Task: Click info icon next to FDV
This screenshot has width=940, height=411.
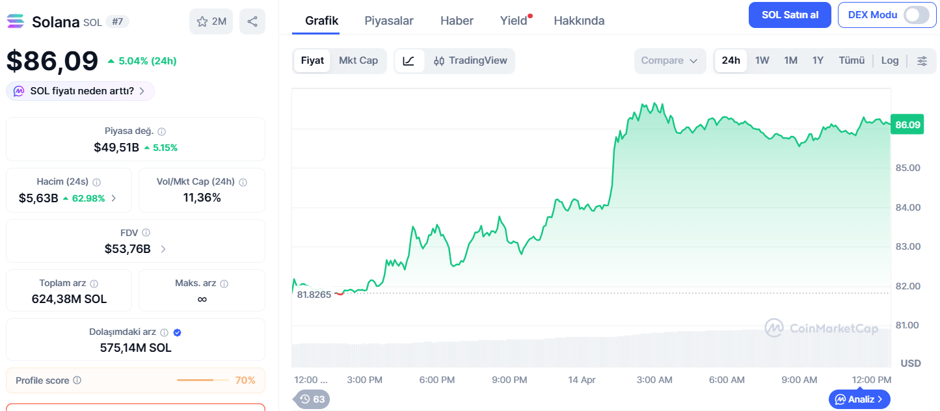Action: pos(146,233)
